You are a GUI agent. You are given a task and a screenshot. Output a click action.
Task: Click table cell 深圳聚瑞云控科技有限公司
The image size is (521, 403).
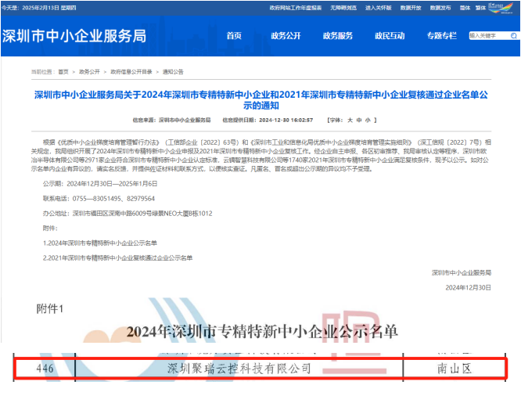[239, 369]
